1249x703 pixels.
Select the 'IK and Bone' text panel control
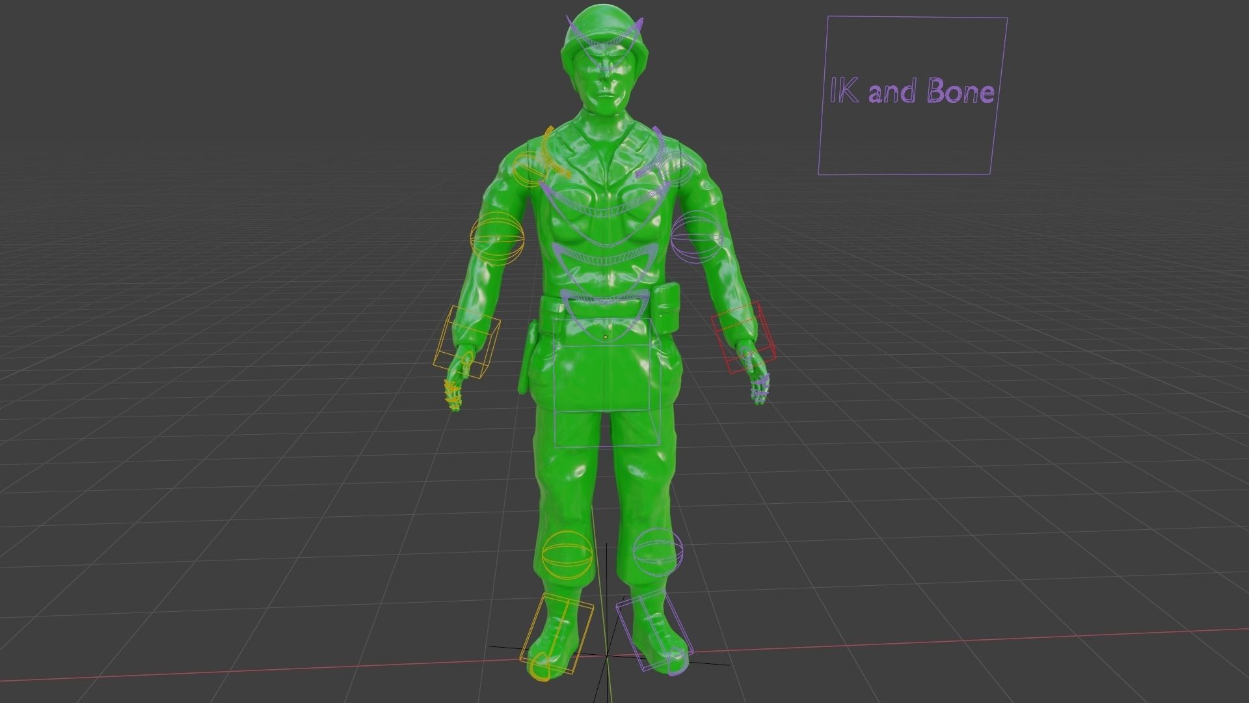[913, 96]
